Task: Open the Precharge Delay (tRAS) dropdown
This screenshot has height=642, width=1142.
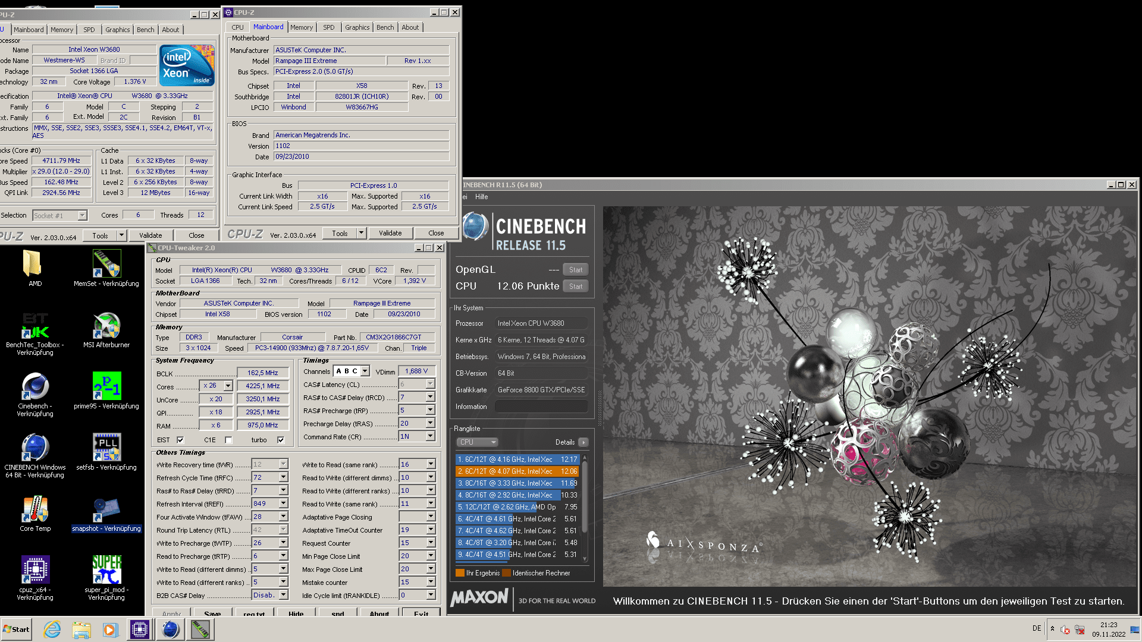Action: tap(430, 423)
